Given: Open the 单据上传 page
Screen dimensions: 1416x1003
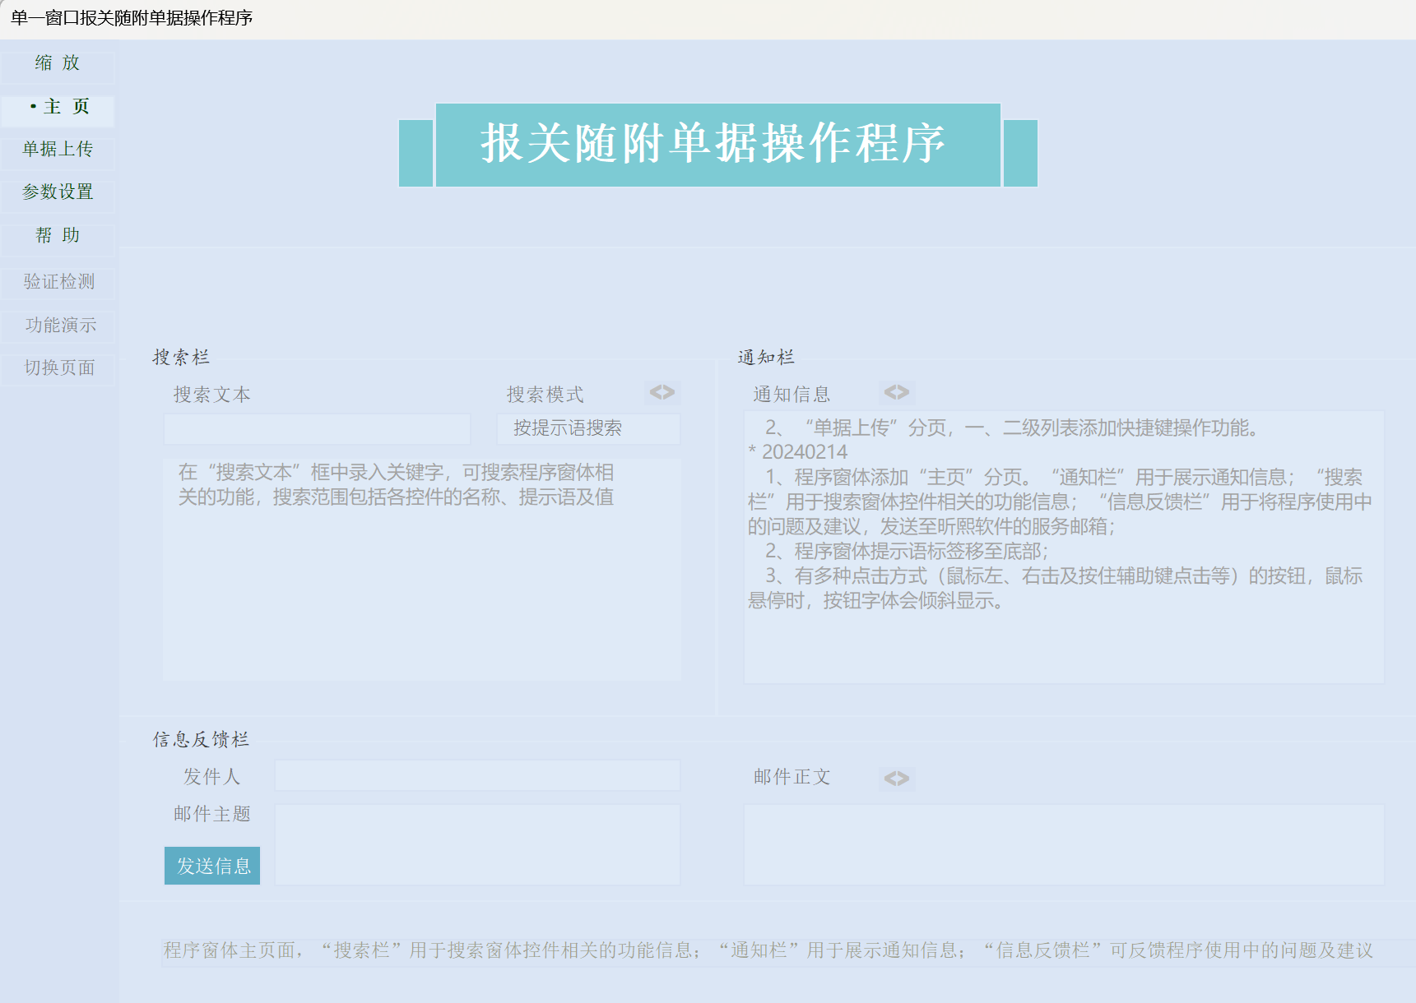Looking at the screenshot, I should click(x=58, y=150).
